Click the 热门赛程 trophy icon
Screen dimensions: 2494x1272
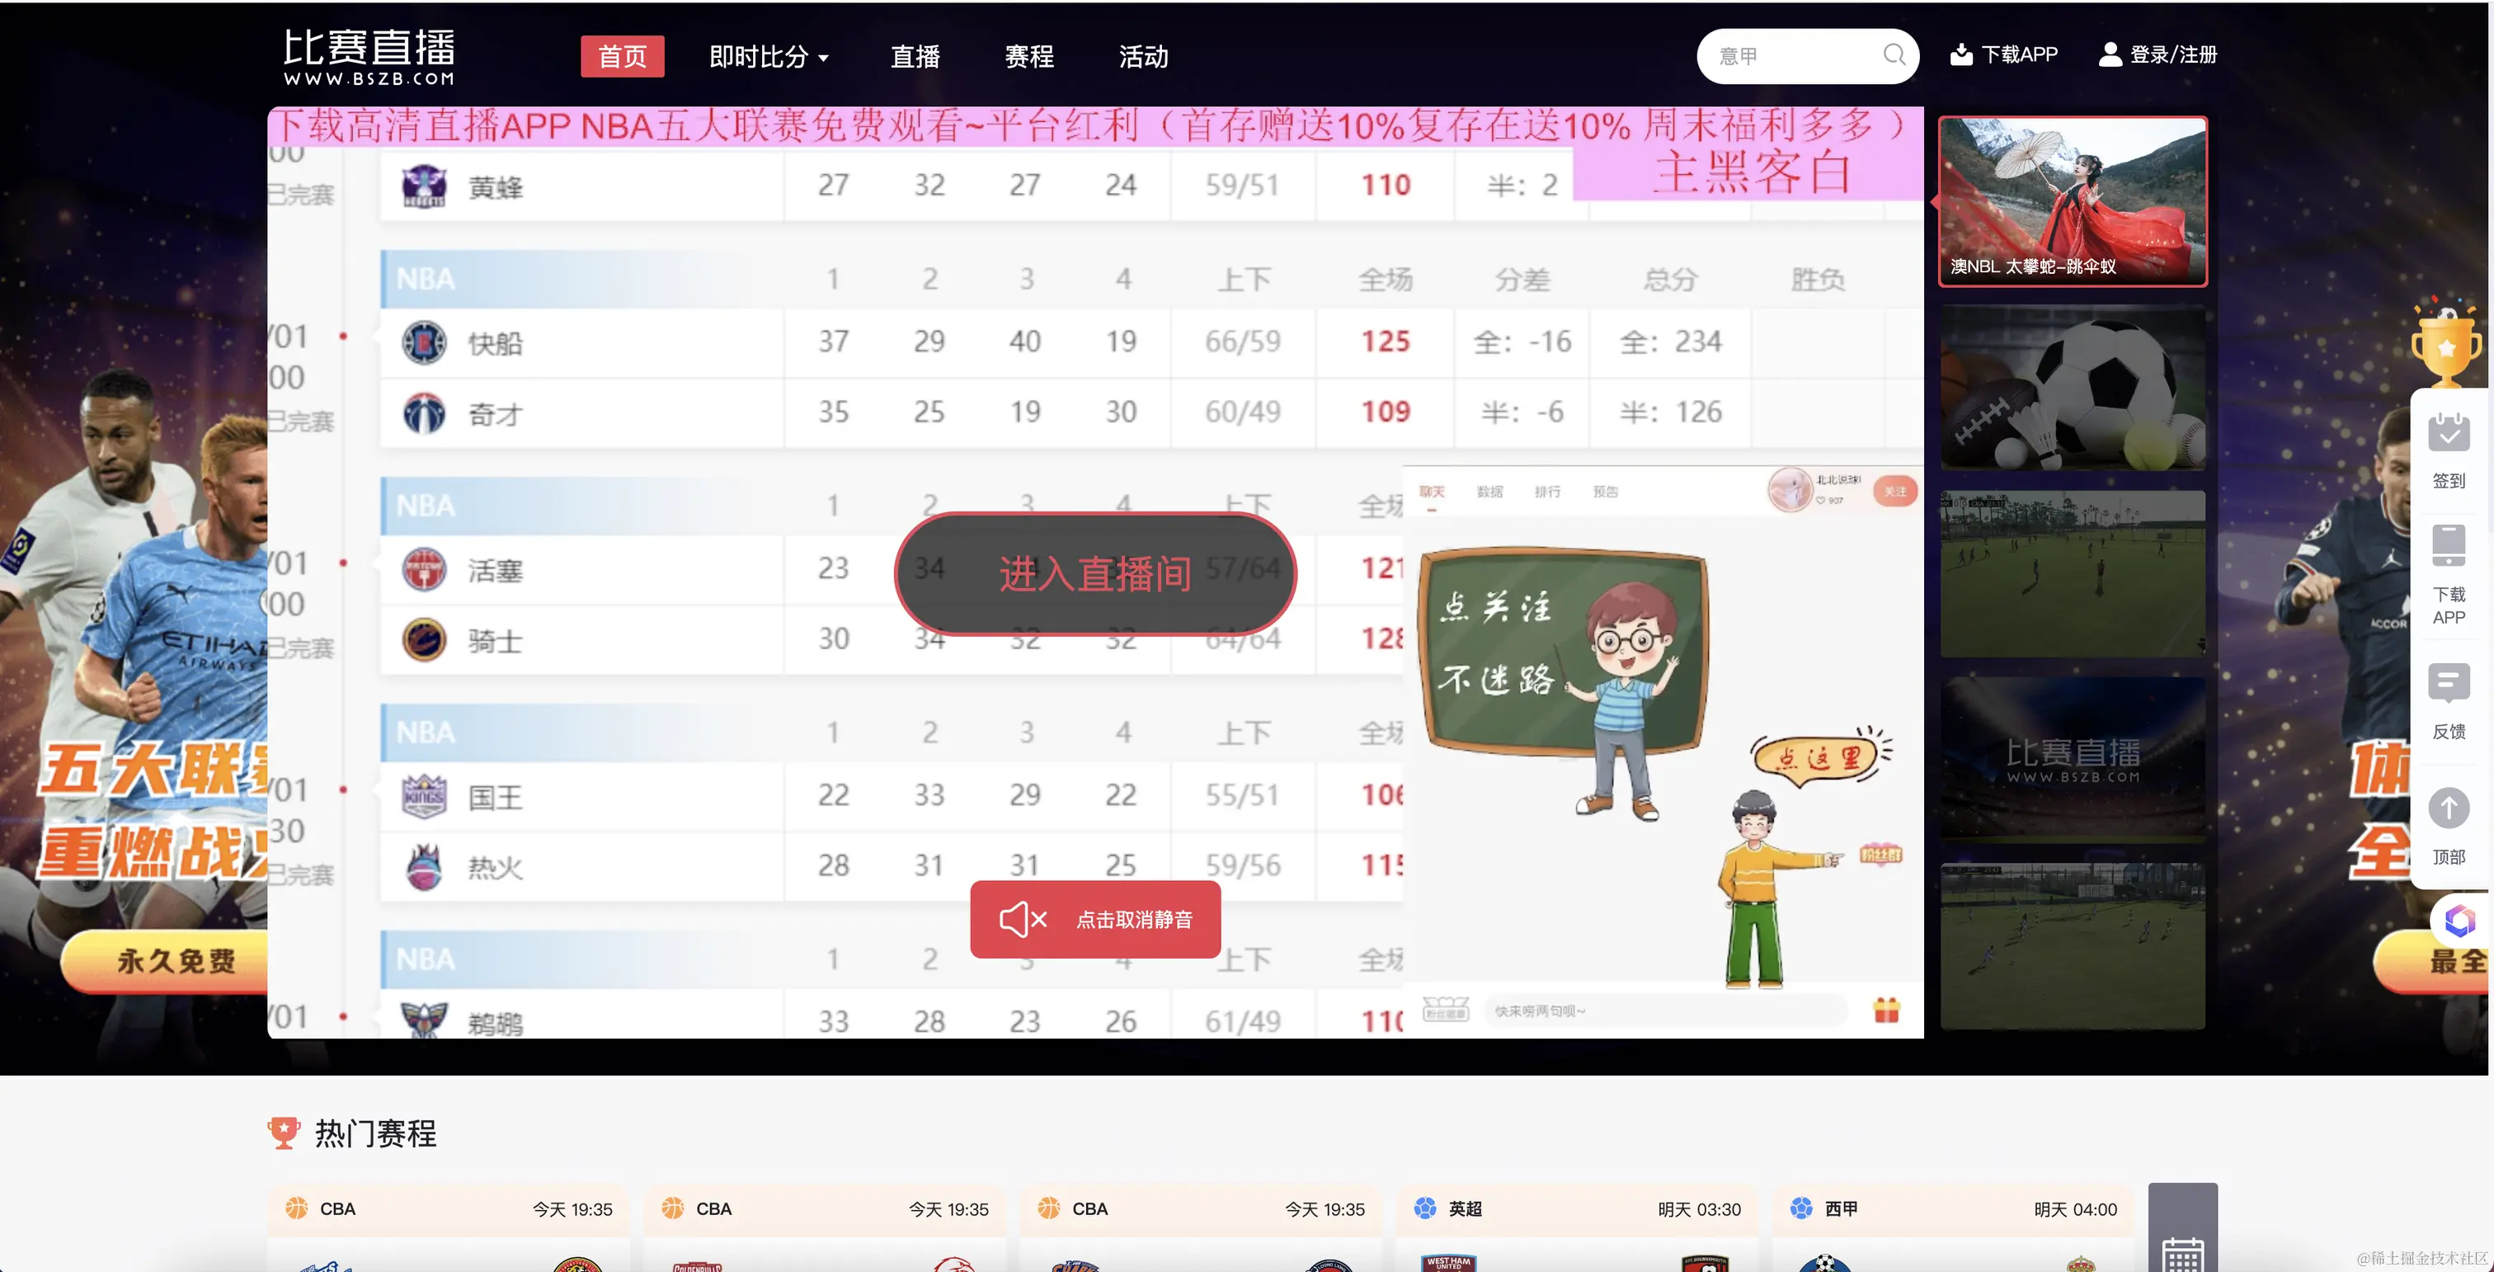pos(284,1133)
